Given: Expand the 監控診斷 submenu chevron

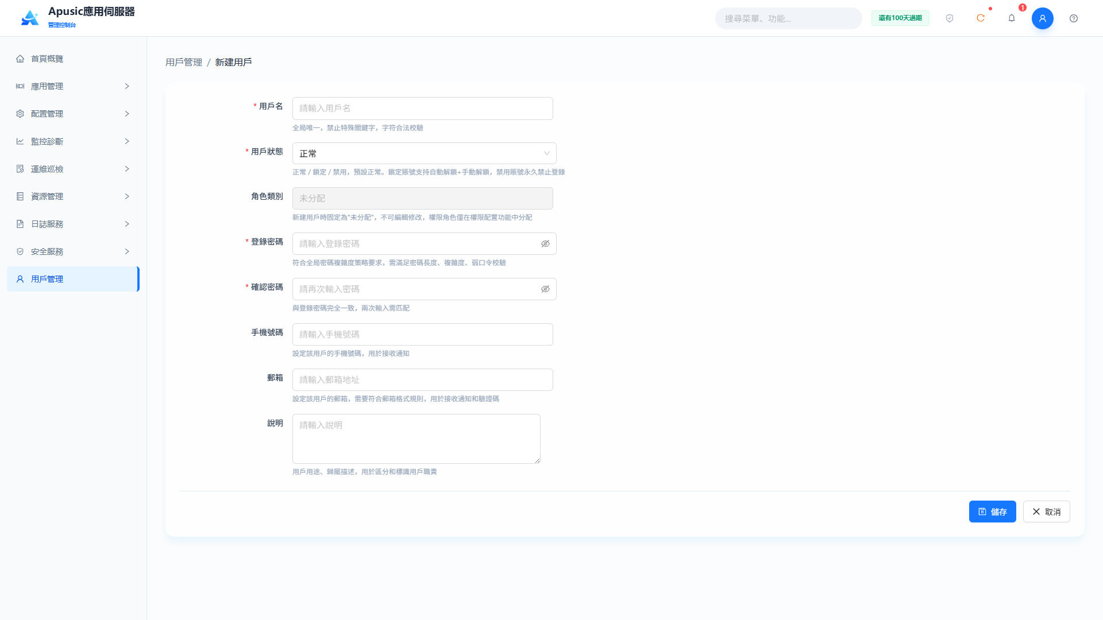Looking at the screenshot, I should 127,141.
